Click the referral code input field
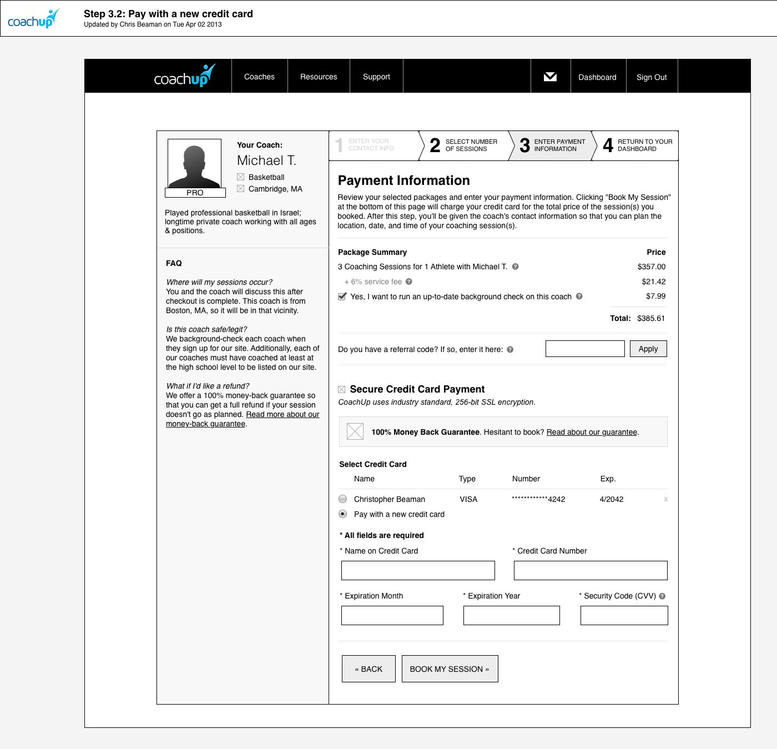Screen dimensions: 777x749 pyautogui.click(x=585, y=349)
